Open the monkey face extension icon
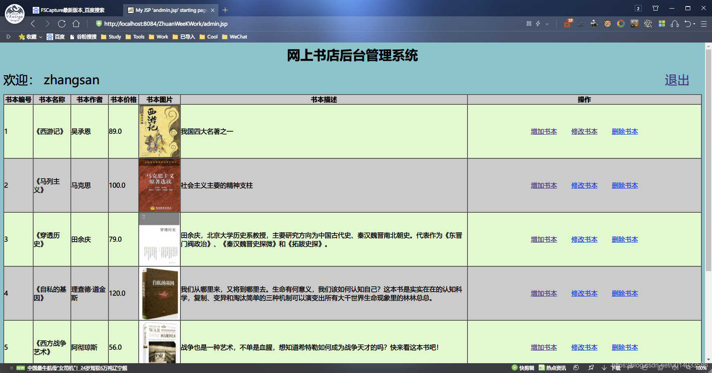Image resolution: width=712 pixels, height=373 pixels. [x=607, y=24]
